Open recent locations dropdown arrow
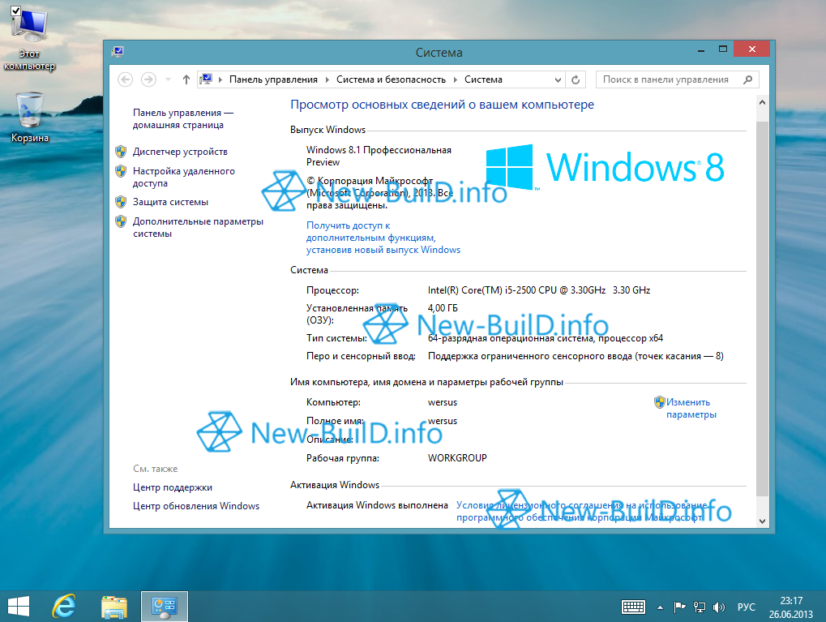This screenshot has width=826, height=622. (x=168, y=79)
